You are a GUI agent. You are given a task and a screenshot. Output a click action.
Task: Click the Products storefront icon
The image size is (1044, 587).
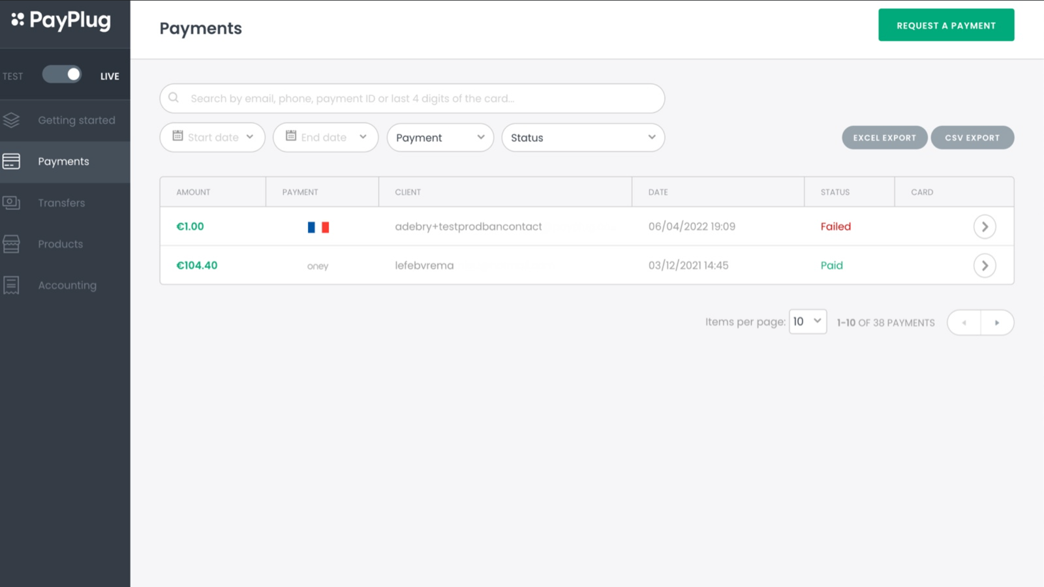[11, 244]
